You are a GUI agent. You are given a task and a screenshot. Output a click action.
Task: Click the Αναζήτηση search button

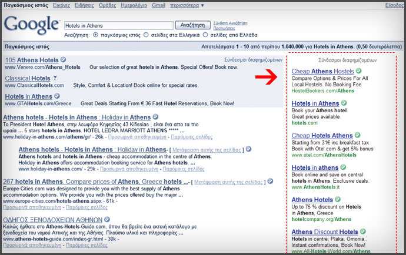click(x=192, y=25)
